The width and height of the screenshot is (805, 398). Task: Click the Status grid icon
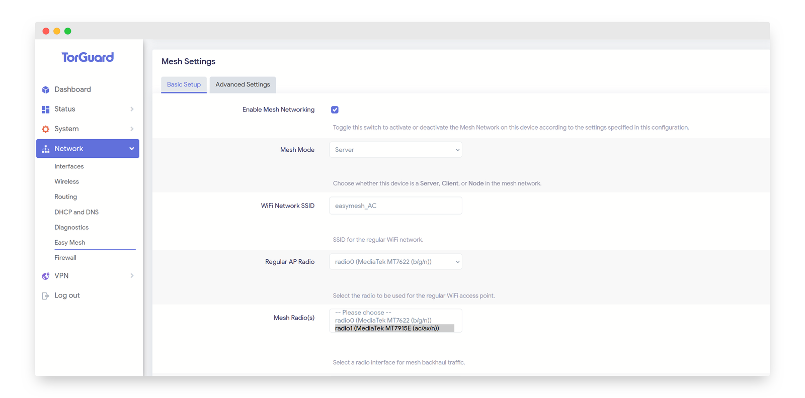[x=46, y=109]
